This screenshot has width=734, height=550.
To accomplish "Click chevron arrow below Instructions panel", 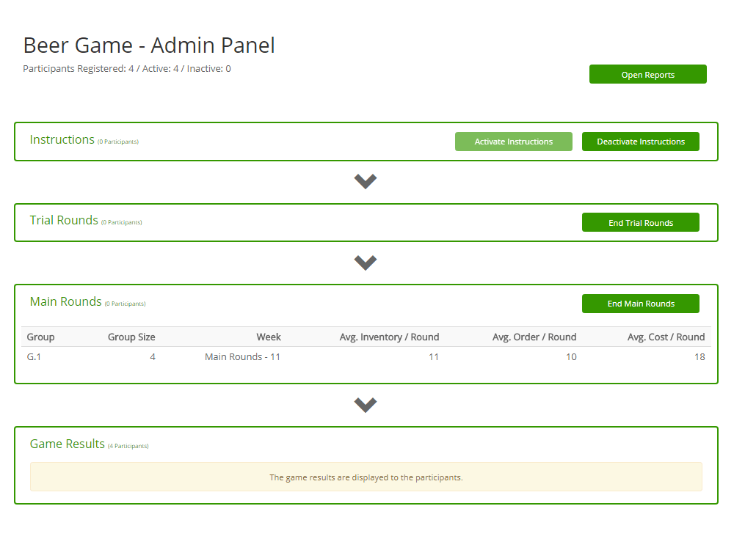I will pyautogui.click(x=366, y=181).
